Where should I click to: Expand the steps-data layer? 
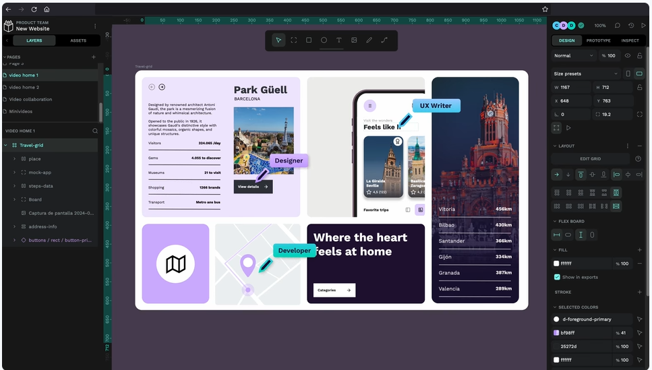(x=14, y=186)
